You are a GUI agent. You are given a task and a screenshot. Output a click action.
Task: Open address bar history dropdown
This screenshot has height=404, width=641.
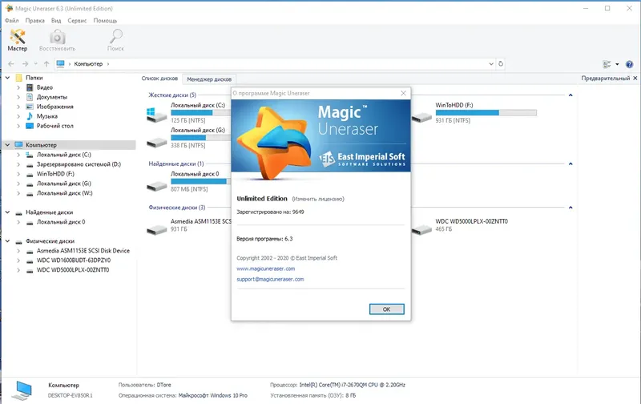(x=491, y=64)
